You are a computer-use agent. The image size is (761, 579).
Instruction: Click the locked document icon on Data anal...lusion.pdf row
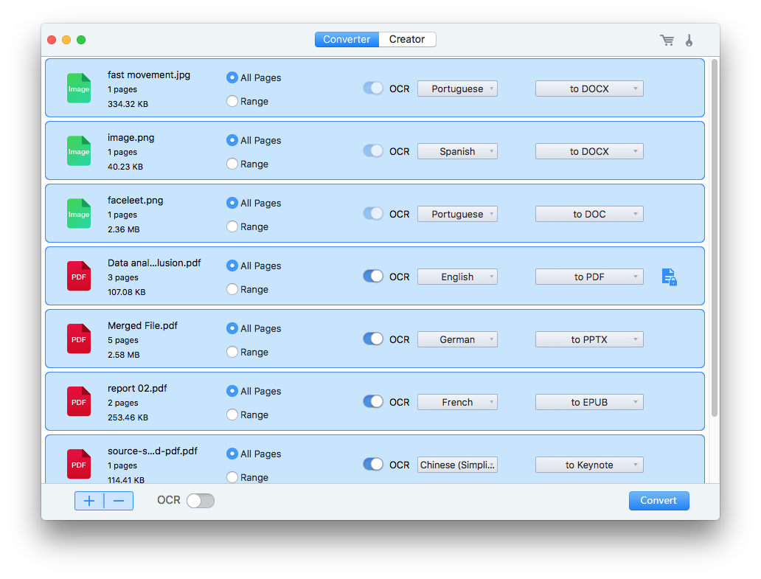coord(670,277)
